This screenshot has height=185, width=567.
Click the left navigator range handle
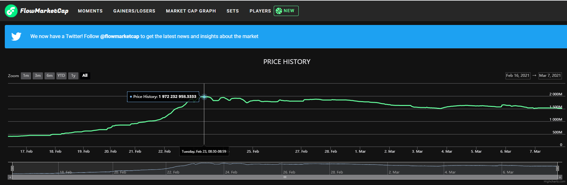12,168
